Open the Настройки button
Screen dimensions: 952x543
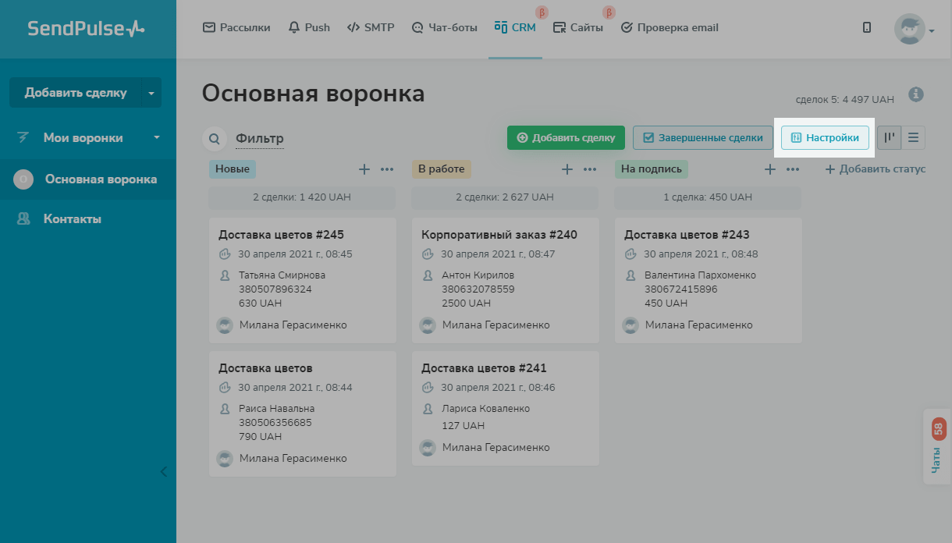[825, 138]
